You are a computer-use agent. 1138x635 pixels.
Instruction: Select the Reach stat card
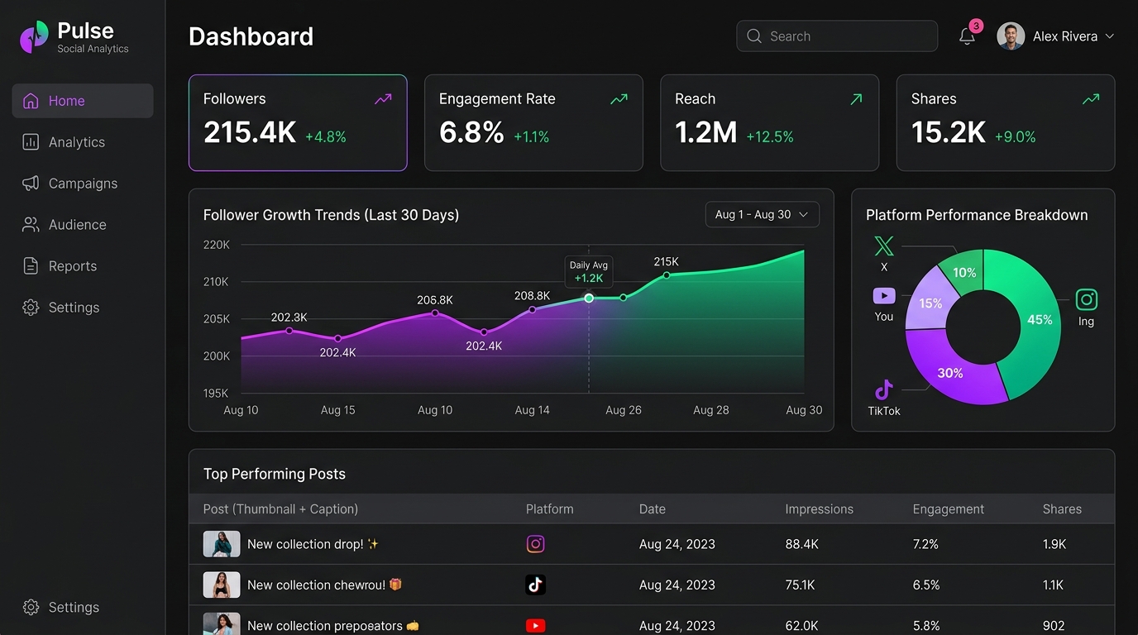pyautogui.click(x=769, y=123)
